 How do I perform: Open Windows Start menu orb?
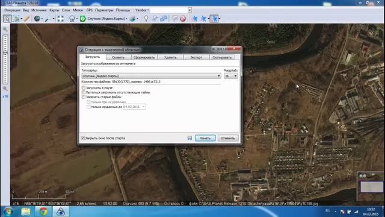click(8, 212)
